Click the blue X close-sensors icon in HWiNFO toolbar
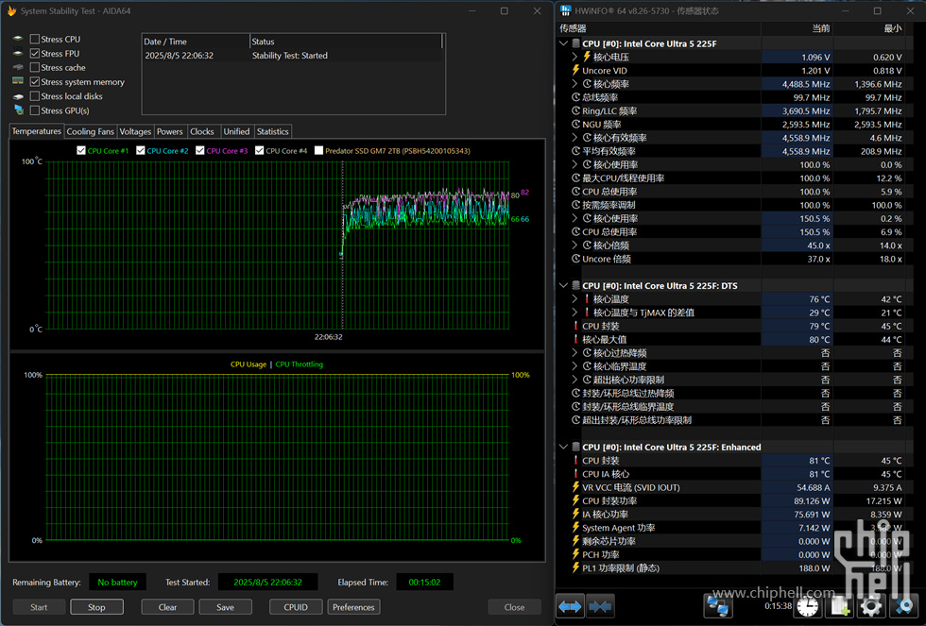This screenshot has width=926, height=626. pyautogui.click(x=903, y=606)
